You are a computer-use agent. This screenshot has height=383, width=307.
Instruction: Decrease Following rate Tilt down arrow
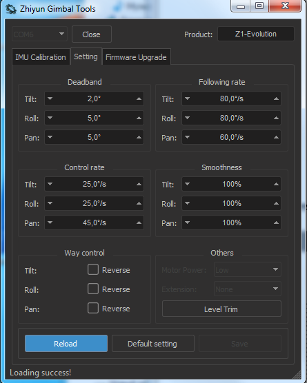[x=188, y=99]
